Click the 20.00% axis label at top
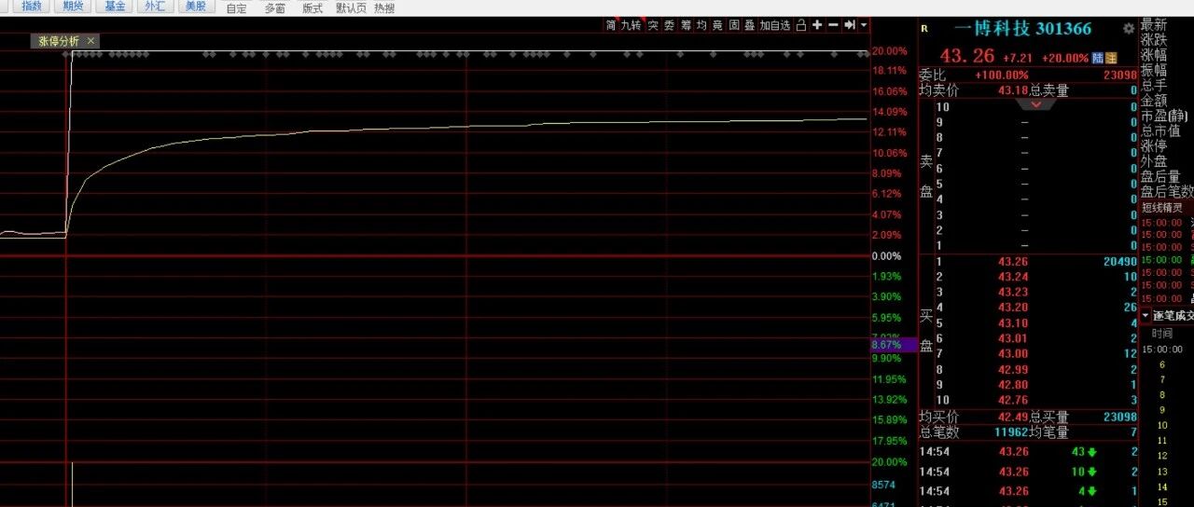 890,51
